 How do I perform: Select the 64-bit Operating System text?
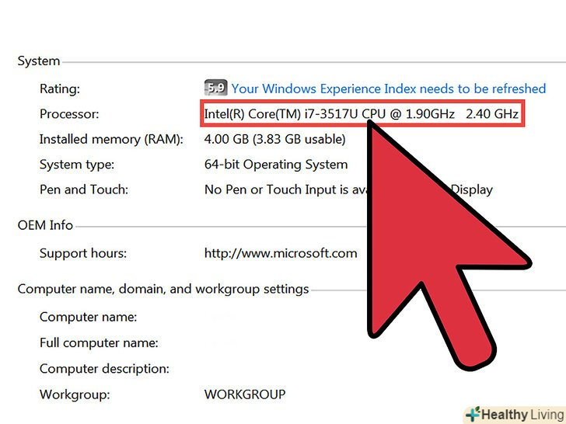pos(276,165)
